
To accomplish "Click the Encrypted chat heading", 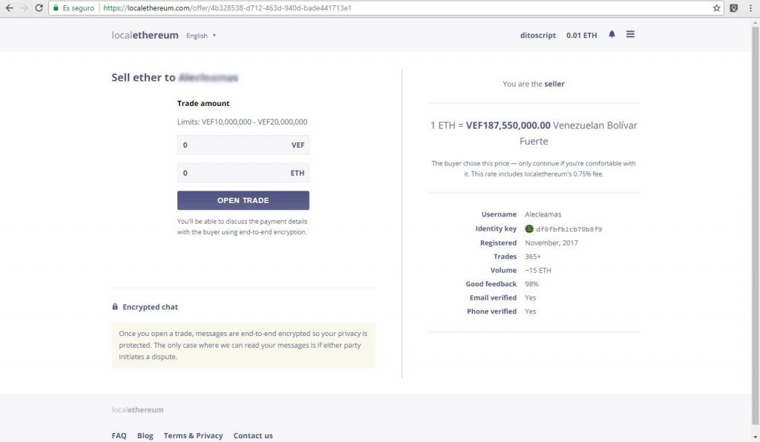I will click(150, 307).
